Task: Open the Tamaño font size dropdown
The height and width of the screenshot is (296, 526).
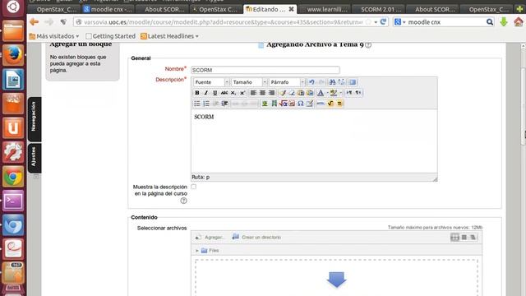Action: [249, 82]
